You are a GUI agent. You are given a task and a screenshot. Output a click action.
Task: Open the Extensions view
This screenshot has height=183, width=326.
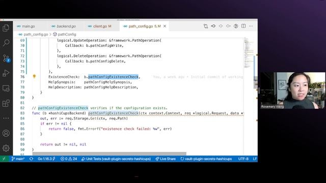point(6,103)
